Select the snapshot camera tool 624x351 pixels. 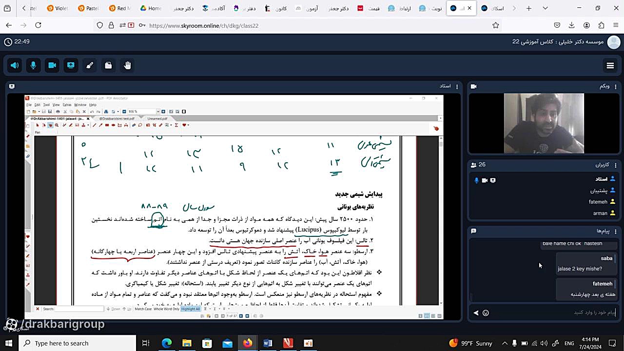tap(148, 125)
